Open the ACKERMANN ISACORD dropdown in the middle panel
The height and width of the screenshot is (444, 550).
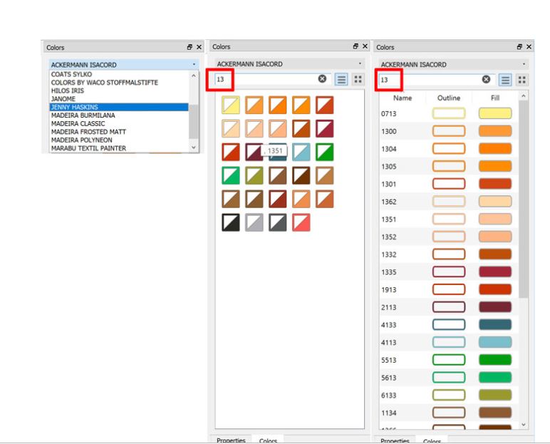pyautogui.click(x=289, y=64)
